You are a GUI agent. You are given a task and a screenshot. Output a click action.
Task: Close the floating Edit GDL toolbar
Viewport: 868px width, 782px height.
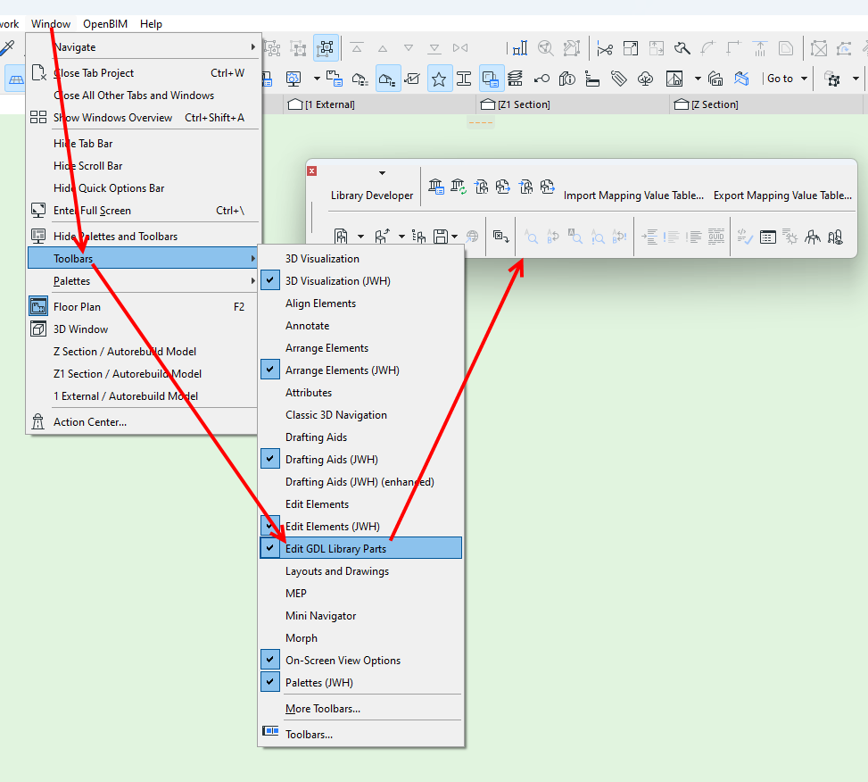tap(311, 171)
